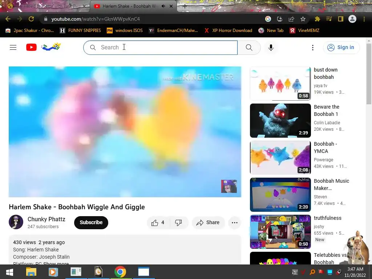Click 'yaya tv' channel name
Image resolution: width=372 pixels, height=279 pixels.
[x=320, y=86]
